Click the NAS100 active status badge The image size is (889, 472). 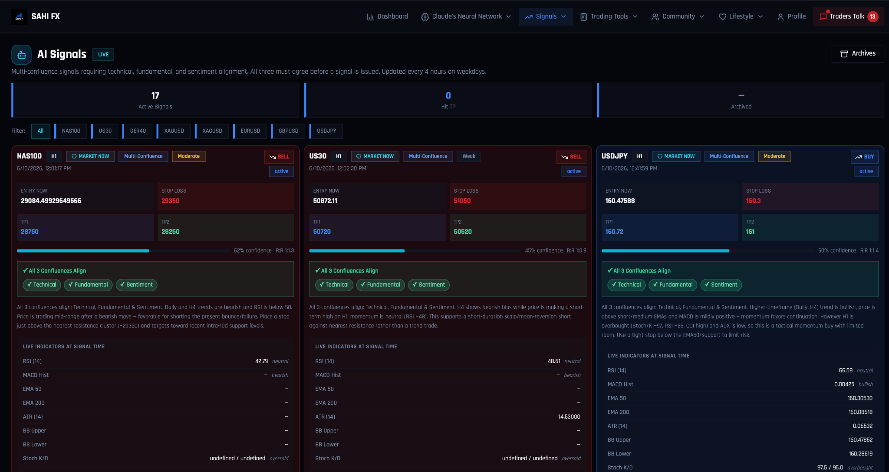click(281, 171)
